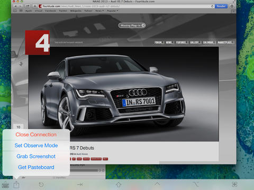254x190 pixels.
Task: Click the last red tag under the headline
Action: click(105, 159)
